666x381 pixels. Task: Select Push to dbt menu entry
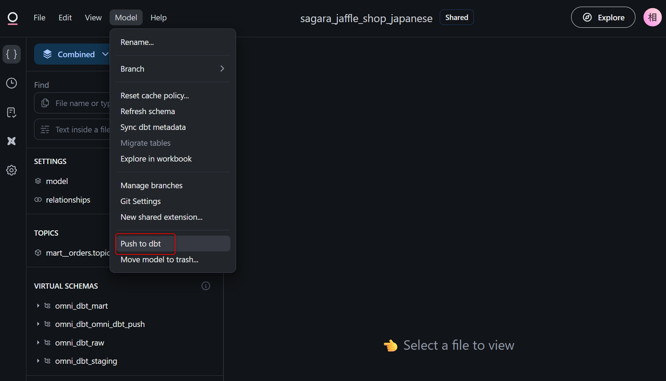141,244
